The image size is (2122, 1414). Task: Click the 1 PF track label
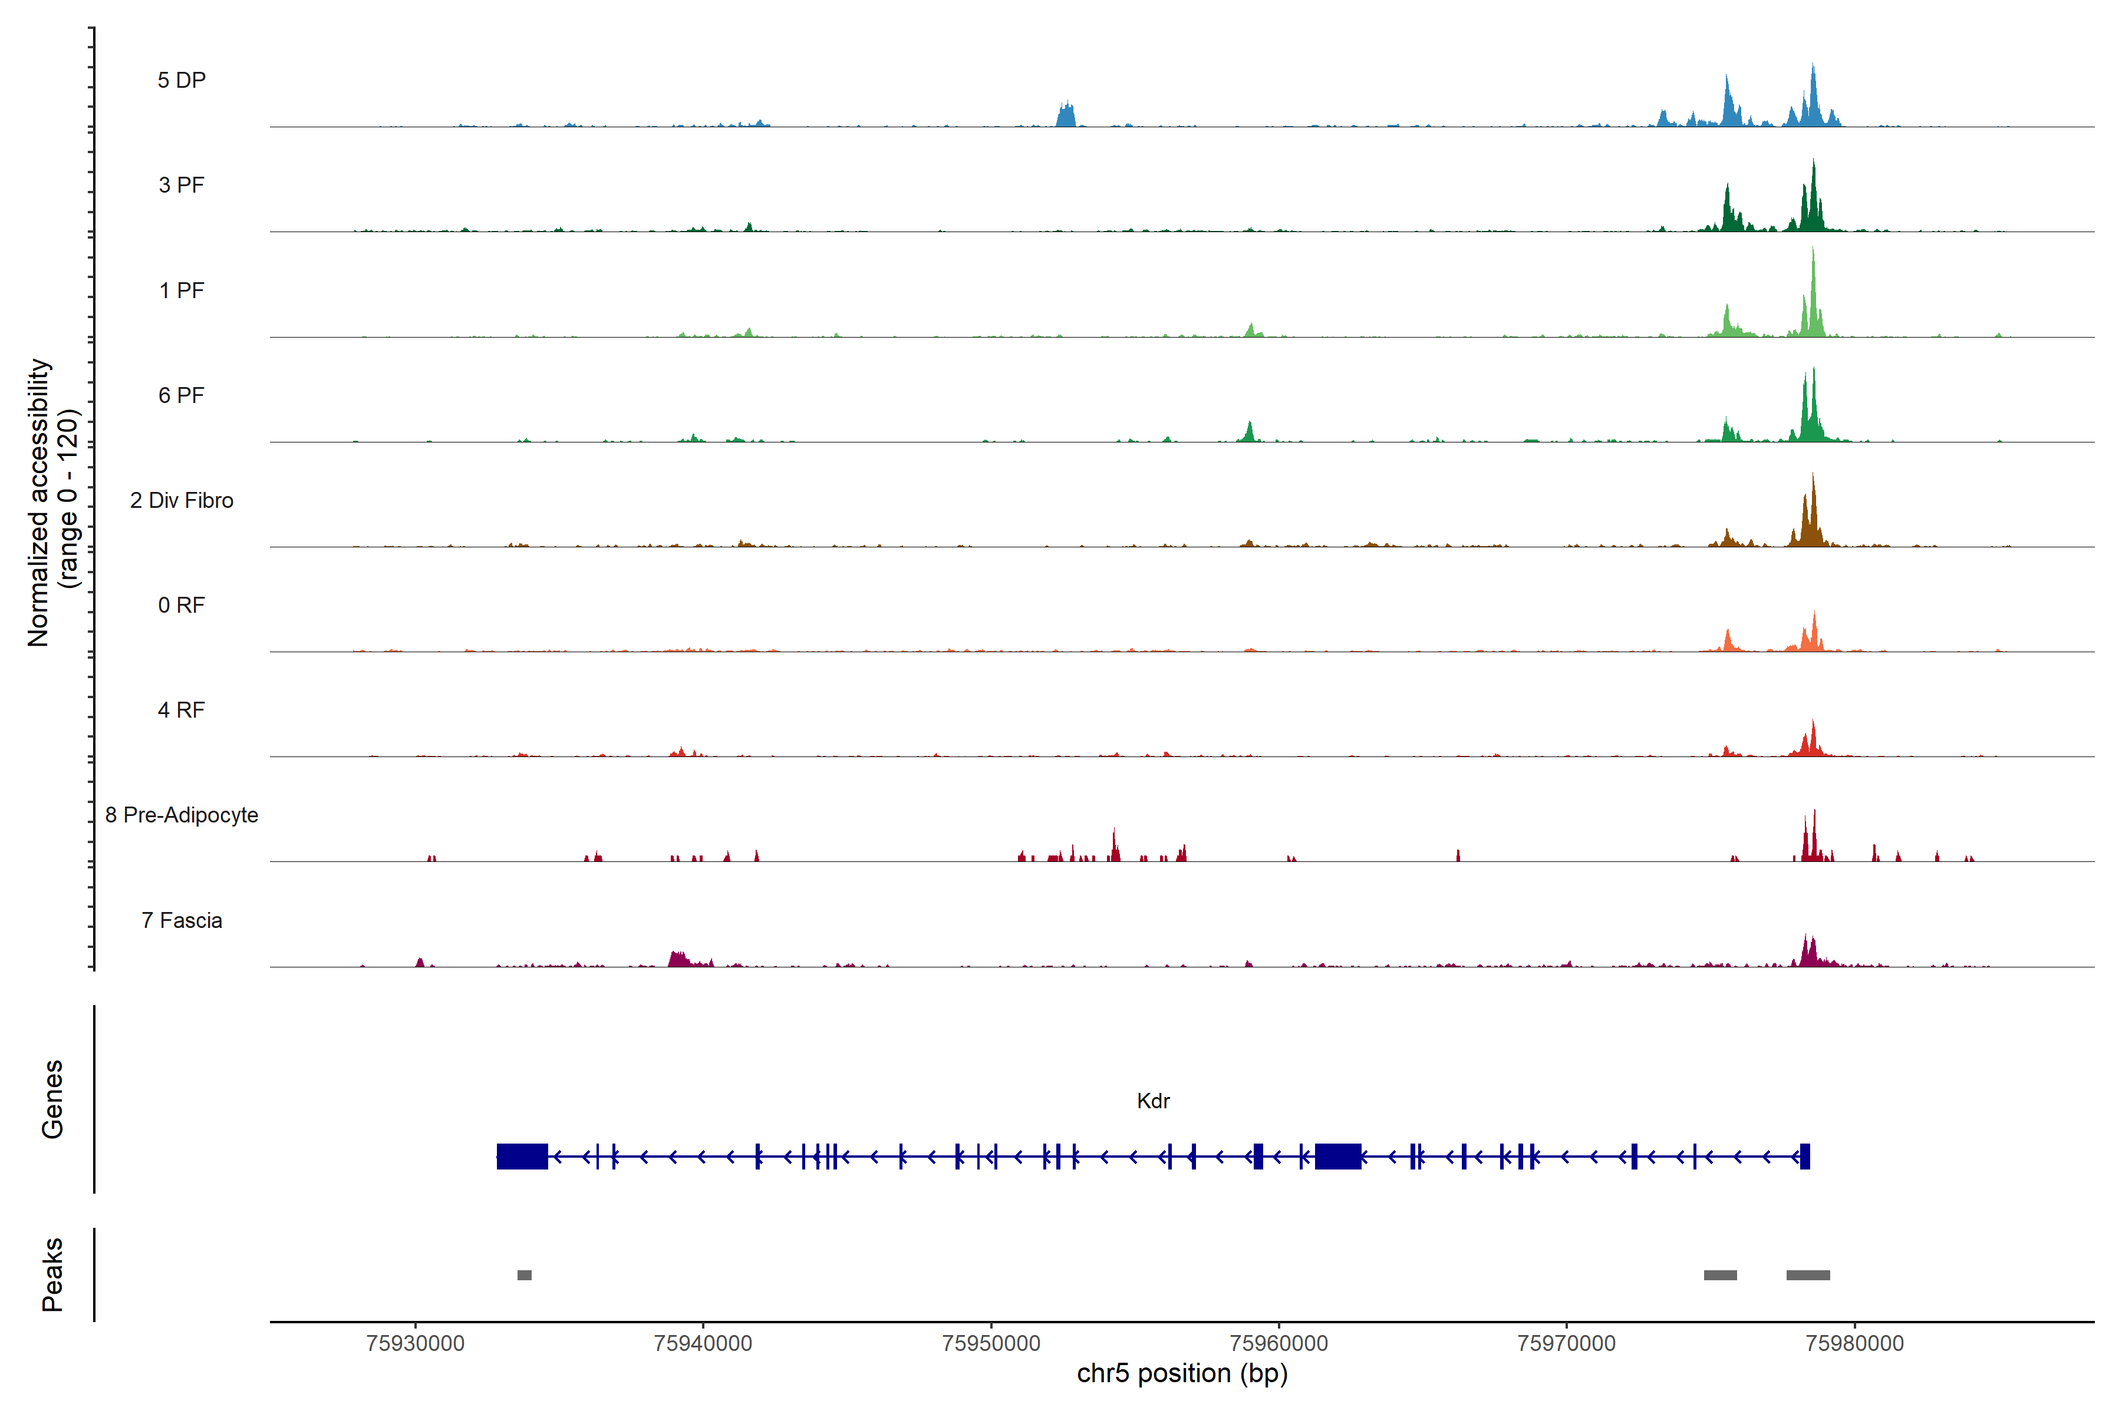point(182,290)
